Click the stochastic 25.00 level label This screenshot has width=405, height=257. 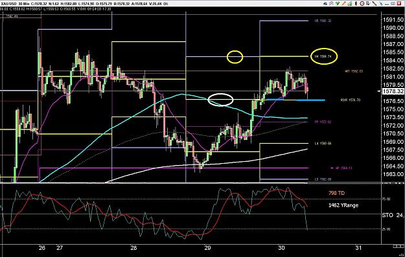[x=386, y=229]
